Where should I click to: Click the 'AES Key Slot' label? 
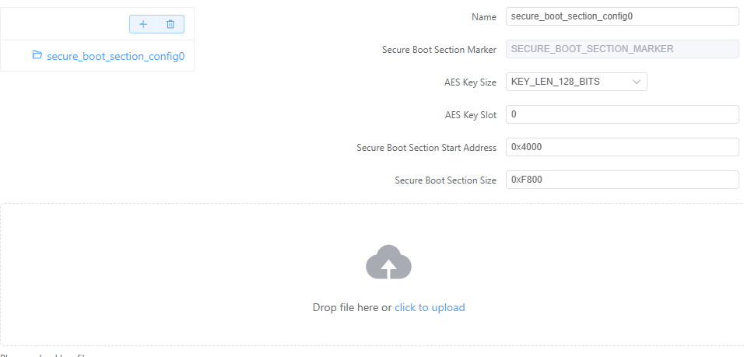click(468, 115)
